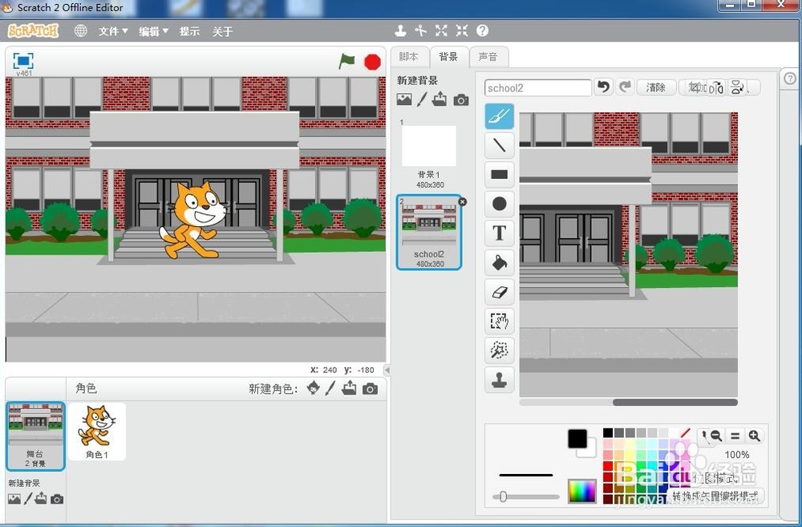The width and height of the screenshot is (802, 527).
Task: Click the red stop sign
Action: (x=372, y=62)
